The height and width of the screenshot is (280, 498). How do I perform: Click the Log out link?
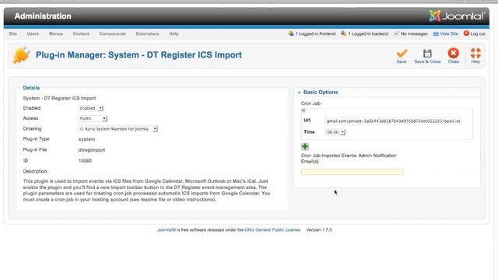(478, 33)
